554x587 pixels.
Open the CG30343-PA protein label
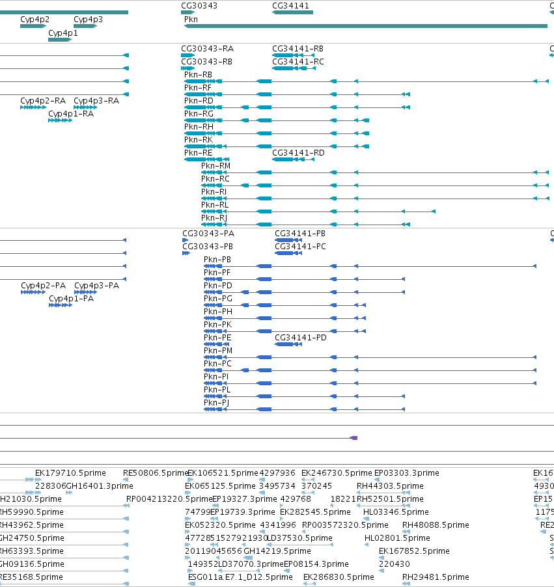pos(208,234)
